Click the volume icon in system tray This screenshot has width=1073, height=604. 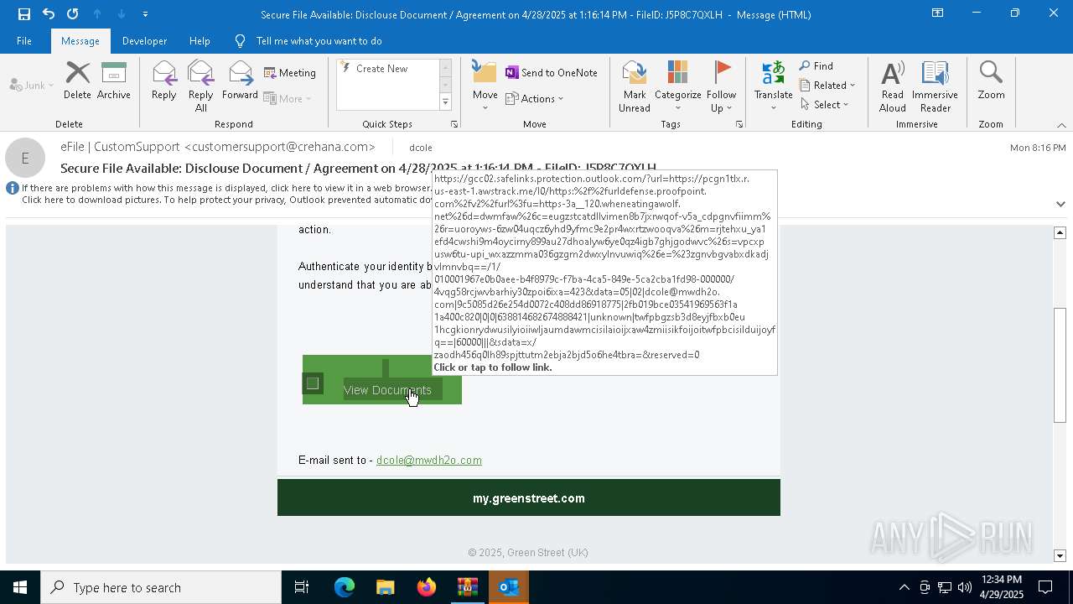(965, 587)
